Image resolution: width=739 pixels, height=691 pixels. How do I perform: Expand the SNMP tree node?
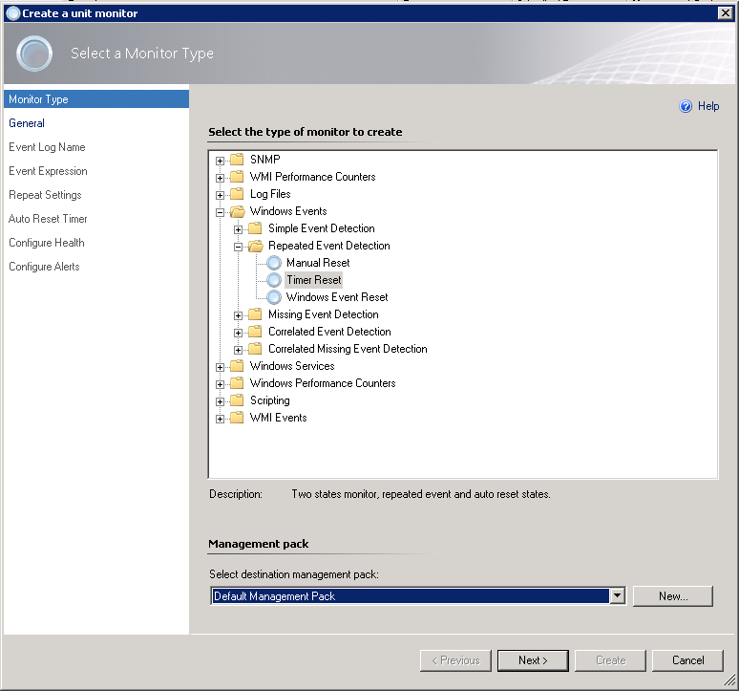[x=220, y=161]
